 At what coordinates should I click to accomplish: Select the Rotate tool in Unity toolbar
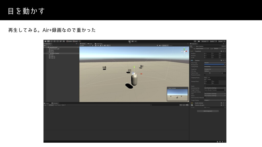[51, 41]
